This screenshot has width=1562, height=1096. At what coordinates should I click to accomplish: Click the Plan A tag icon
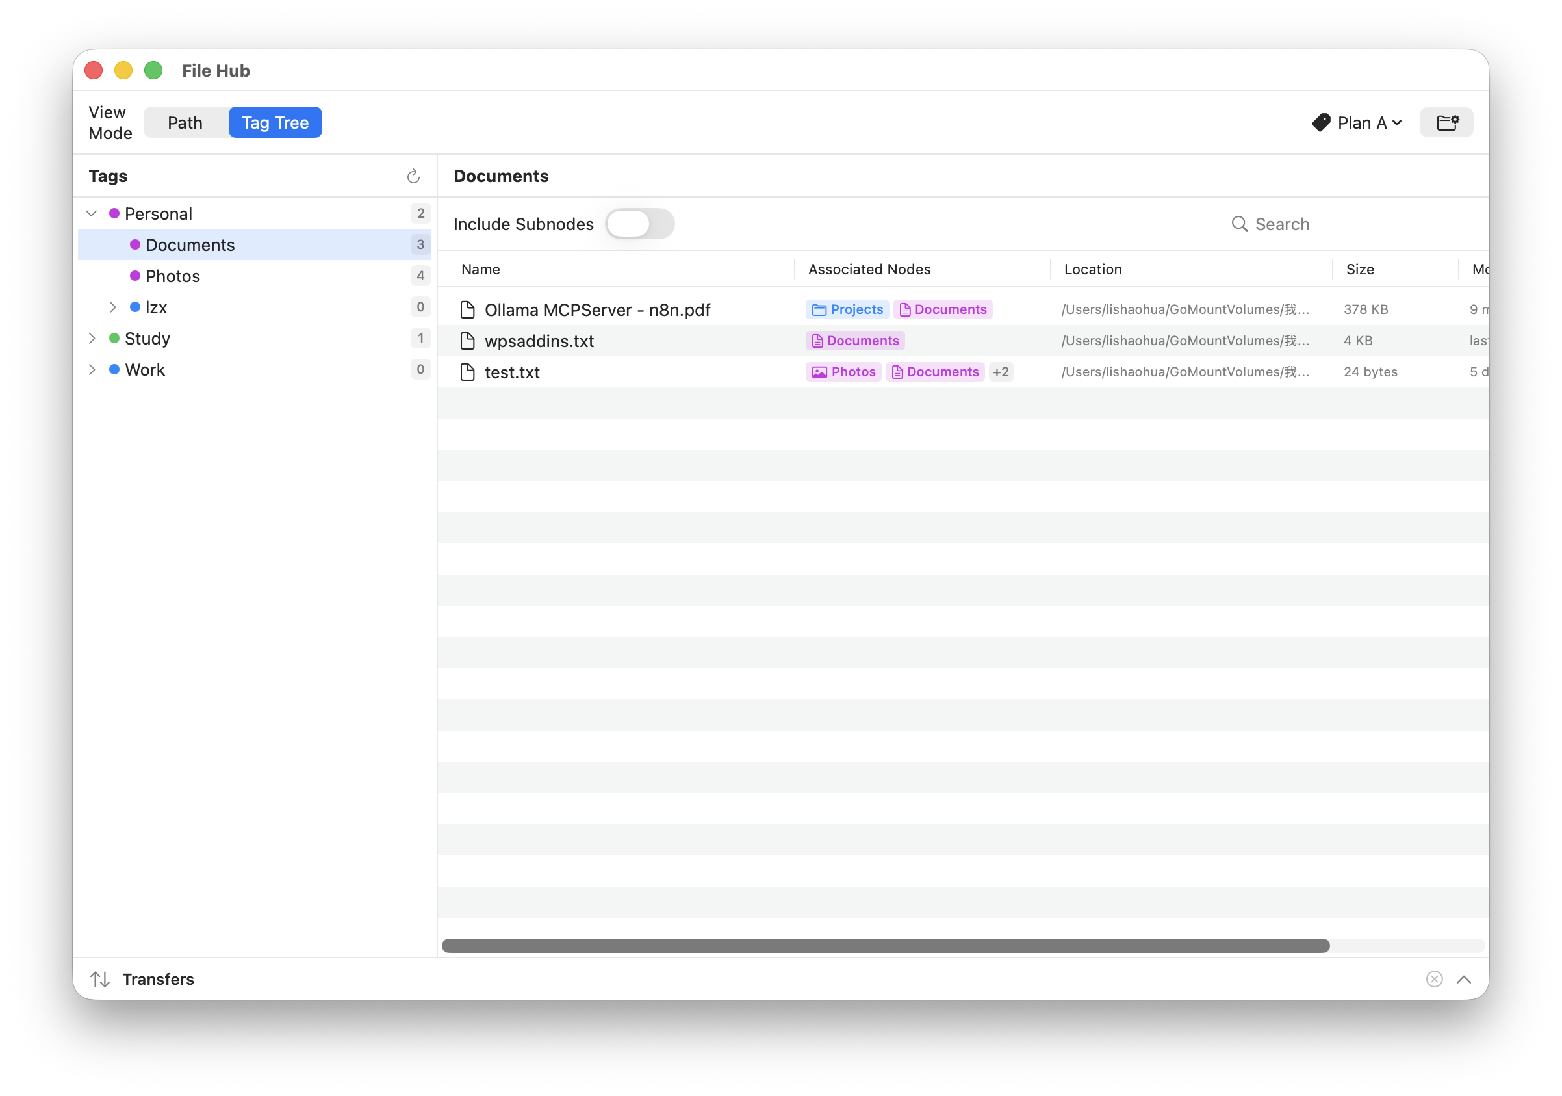1321,122
